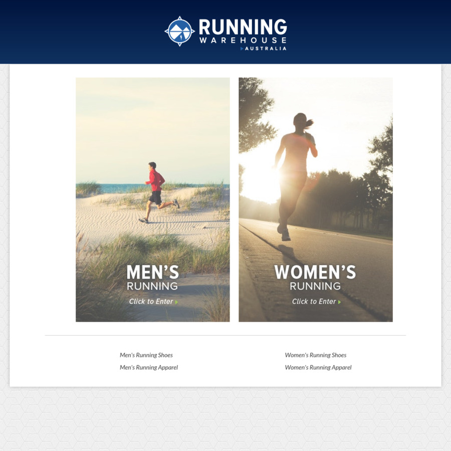Open the Women's Running Shoes link
Viewport: 451px width, 451px height.
coord(316,355)
